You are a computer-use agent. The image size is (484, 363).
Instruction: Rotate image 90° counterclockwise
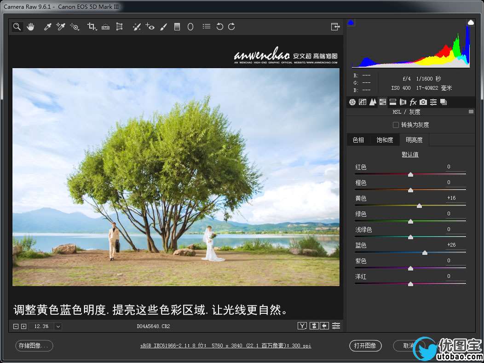tap(219, 27)
